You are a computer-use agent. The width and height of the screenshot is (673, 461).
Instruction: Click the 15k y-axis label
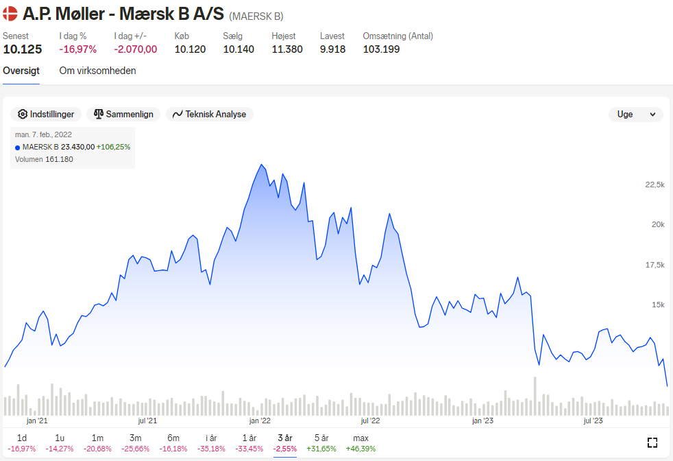(657, 305)
